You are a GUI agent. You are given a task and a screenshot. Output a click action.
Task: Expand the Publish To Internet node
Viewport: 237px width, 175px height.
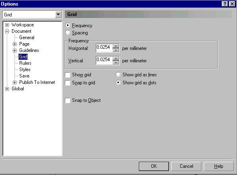click(14, 82)
